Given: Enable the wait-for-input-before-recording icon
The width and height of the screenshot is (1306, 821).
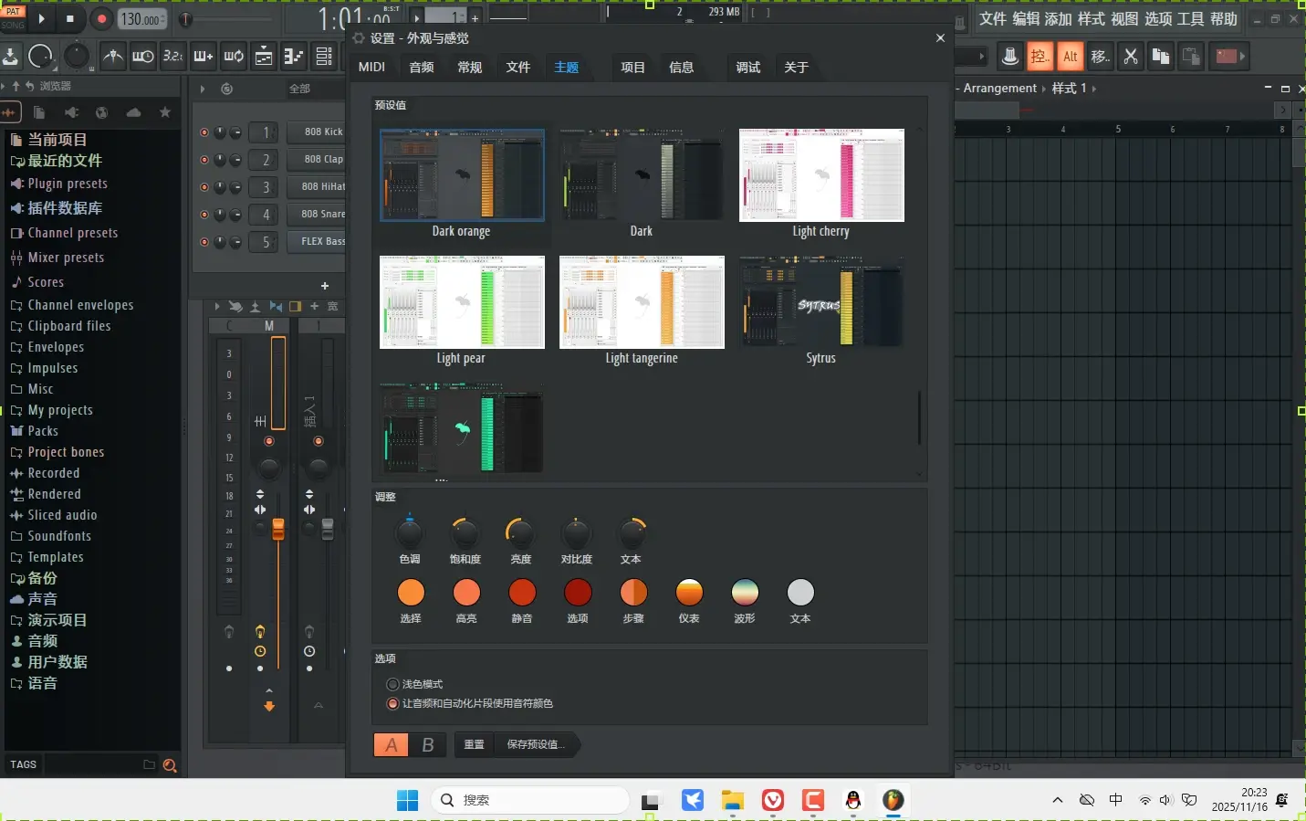Looking at the screenshot, I should point(143,57).
